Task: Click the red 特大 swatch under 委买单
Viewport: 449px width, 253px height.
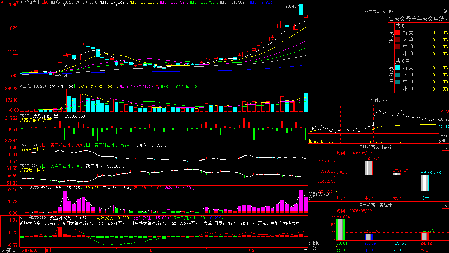Action: (397, 33)
